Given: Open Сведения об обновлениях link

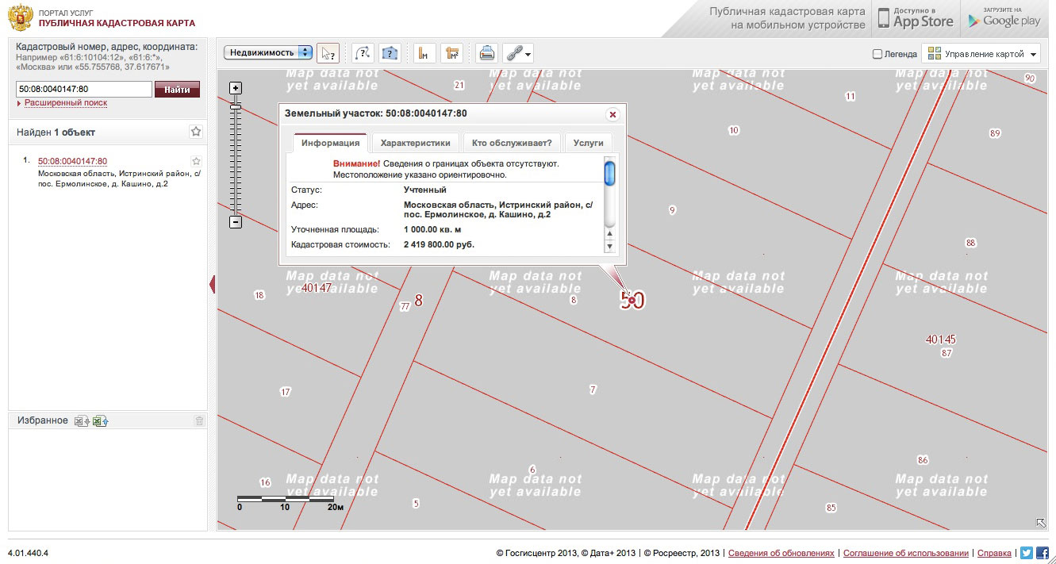Looking at the screenshot, I should tap(781, 553).
